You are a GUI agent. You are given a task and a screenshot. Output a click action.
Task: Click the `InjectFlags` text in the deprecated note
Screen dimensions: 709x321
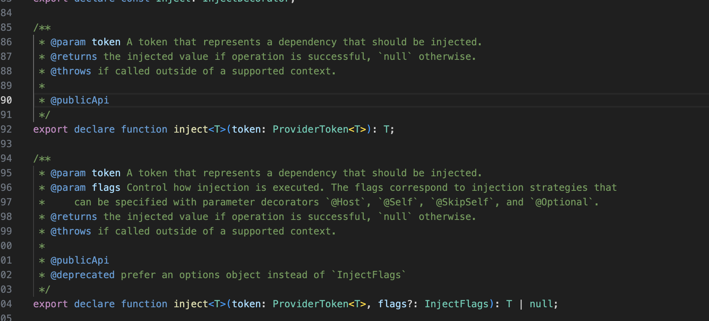369,275
